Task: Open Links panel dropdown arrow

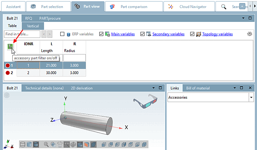Action: (x=234, y=88)
